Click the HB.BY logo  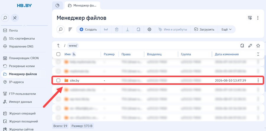coord(24,6)
